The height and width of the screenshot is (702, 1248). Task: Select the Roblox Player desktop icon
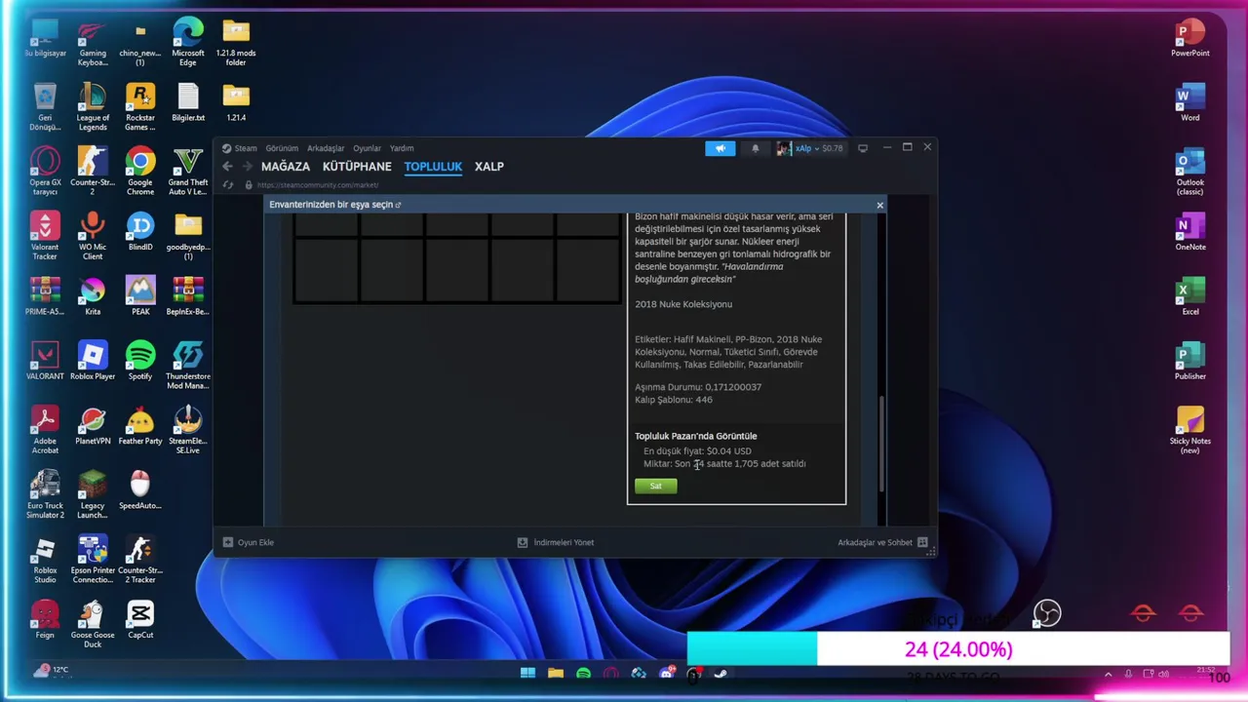(x=93, y=360)
